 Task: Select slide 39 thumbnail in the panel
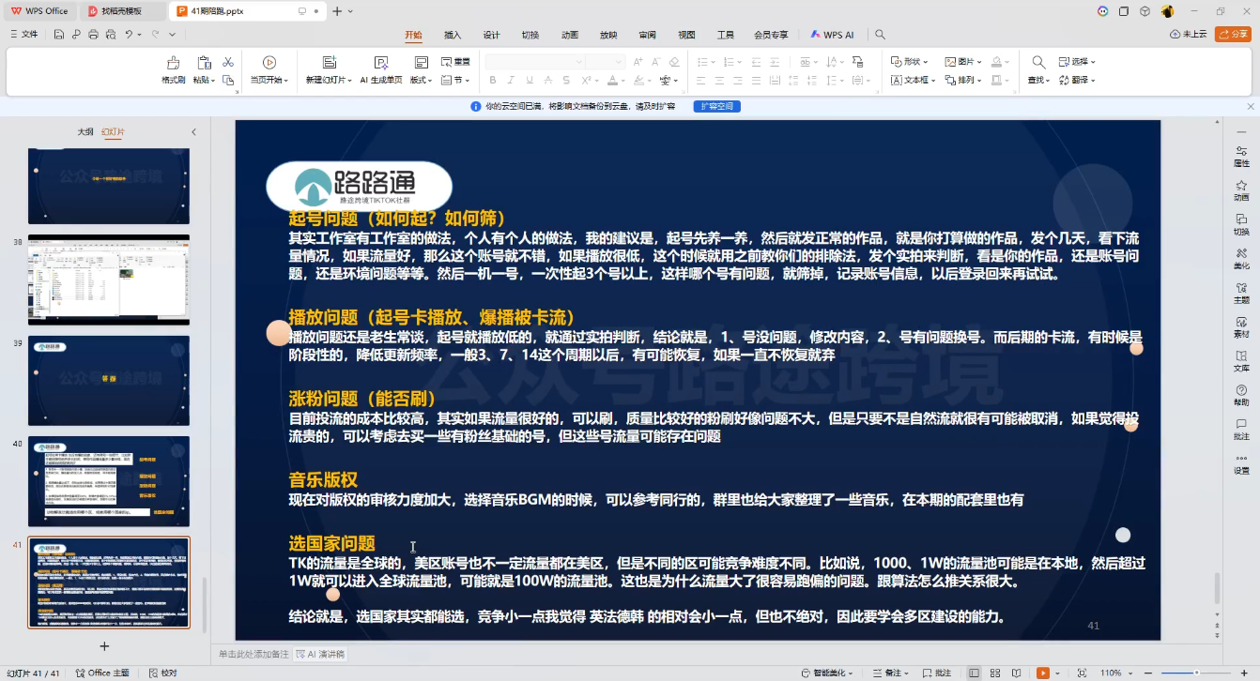tap(108, 379)
